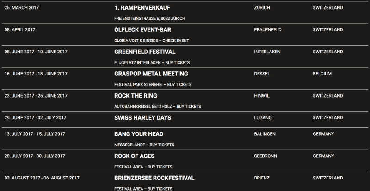
Task: Buy tickets for Brienzersee Rockfestival
Action: [x=160, y=189]
